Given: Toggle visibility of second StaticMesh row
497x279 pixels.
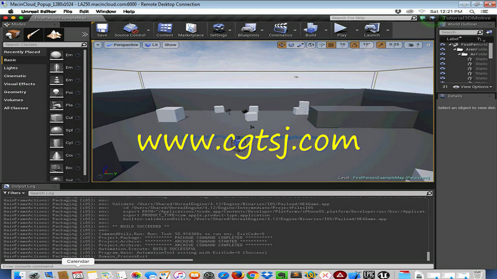Looking at the screenshot, I should [x=442, y=64].
